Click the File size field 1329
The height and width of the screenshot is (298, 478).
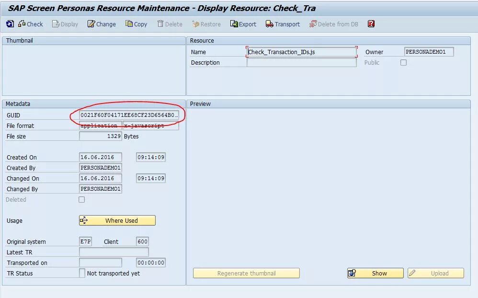(x=100, y=136)
